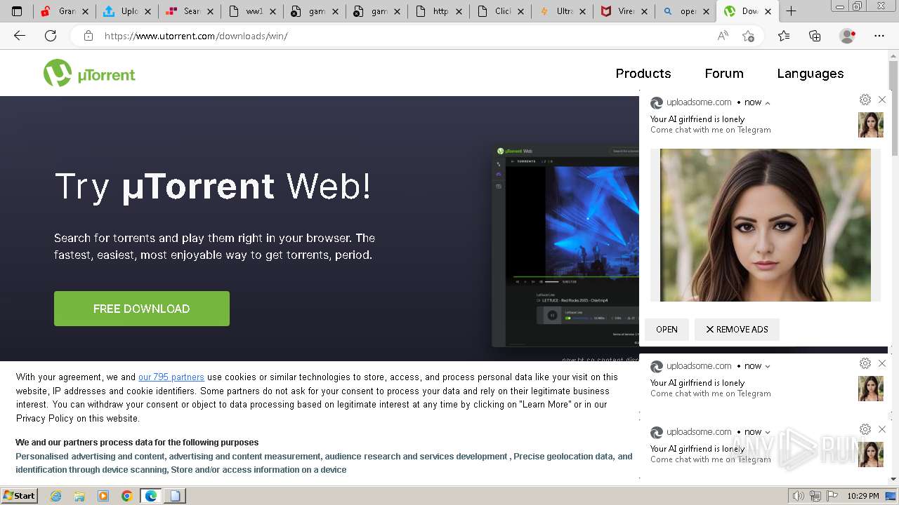Click REMOVE ADS on the notification

point(737,330)
